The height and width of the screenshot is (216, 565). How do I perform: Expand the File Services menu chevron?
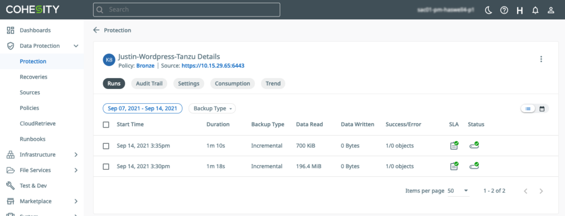click(76, 170)
